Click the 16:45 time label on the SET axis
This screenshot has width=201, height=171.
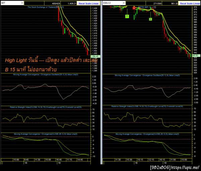(x=59, y=160)
